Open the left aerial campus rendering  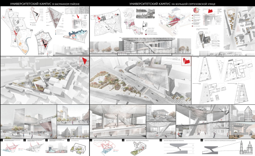tap(45, 80)
